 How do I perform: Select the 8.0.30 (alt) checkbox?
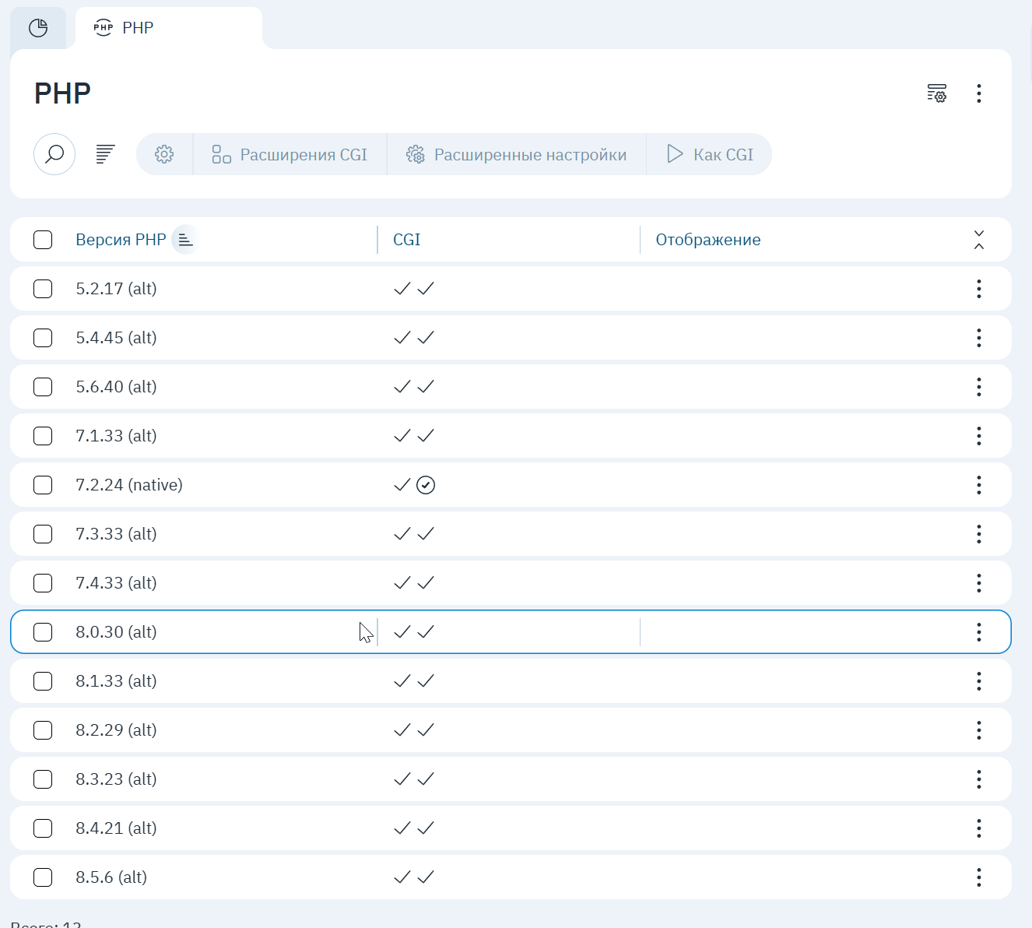point(43,632)
